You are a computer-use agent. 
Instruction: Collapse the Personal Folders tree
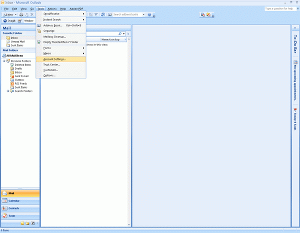pos(4,61)
